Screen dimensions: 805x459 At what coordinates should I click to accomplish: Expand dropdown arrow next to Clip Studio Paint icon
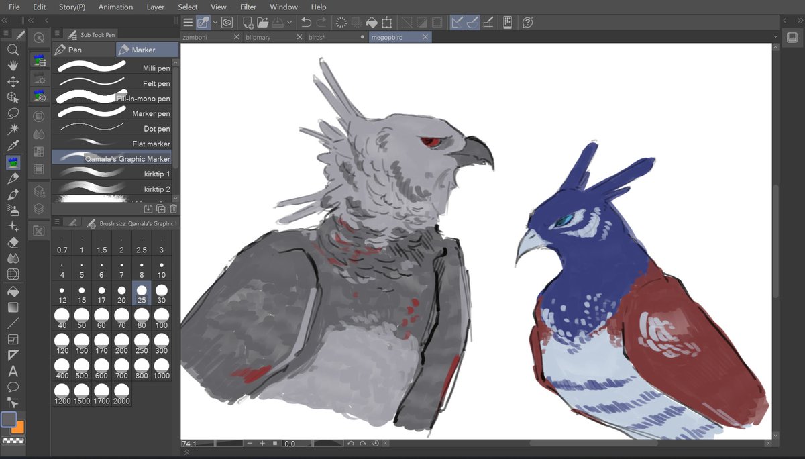(x=215, y=22)
